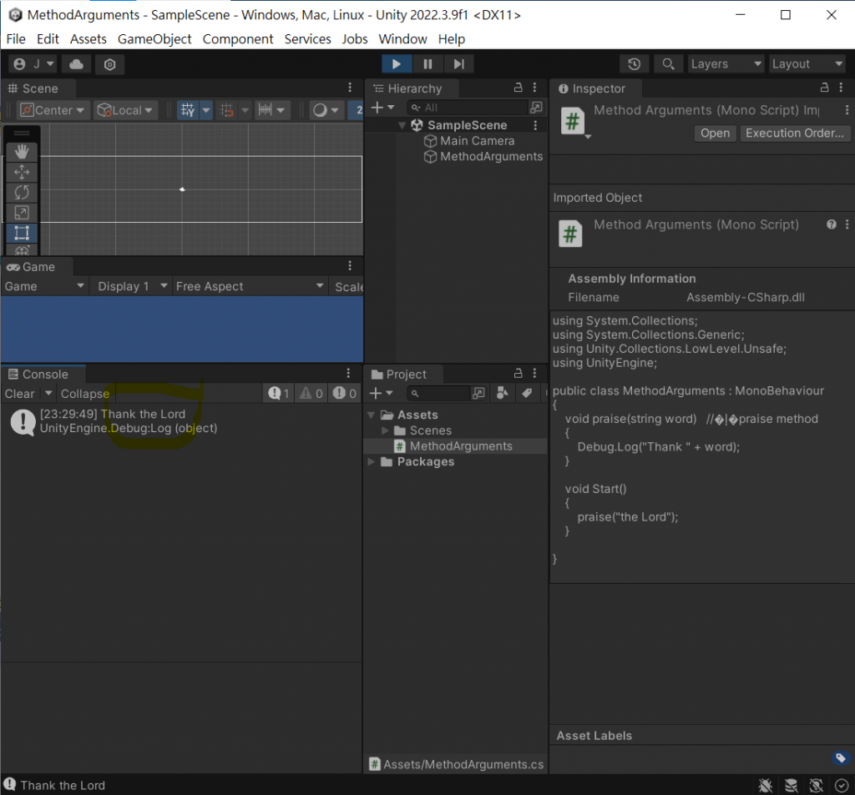Open SampleScene options kebab menu

coord(535,125)
